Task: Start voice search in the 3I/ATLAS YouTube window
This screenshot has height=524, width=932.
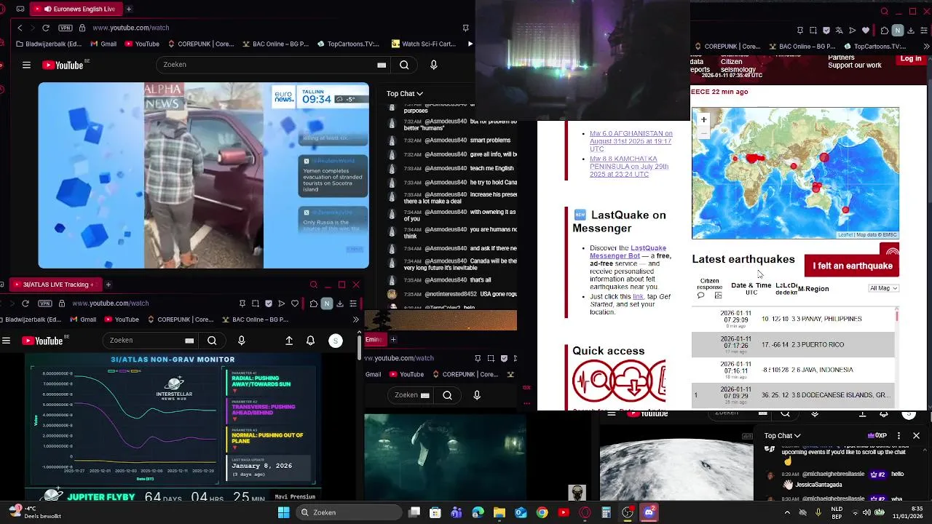Action: click(242, 341)
